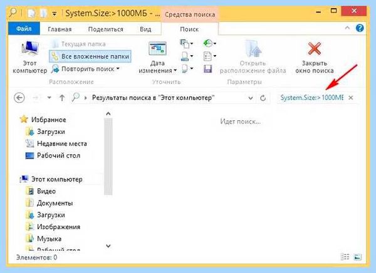Open the Повторить поиск dropdown
Screen dimensions: 376x273
coord(86,69)
